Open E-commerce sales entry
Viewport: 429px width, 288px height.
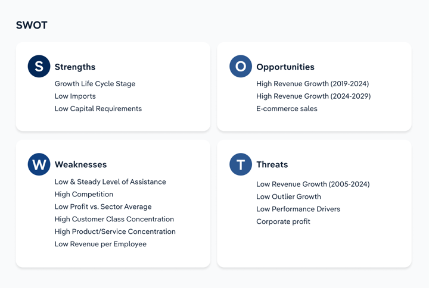coord(287,109)
